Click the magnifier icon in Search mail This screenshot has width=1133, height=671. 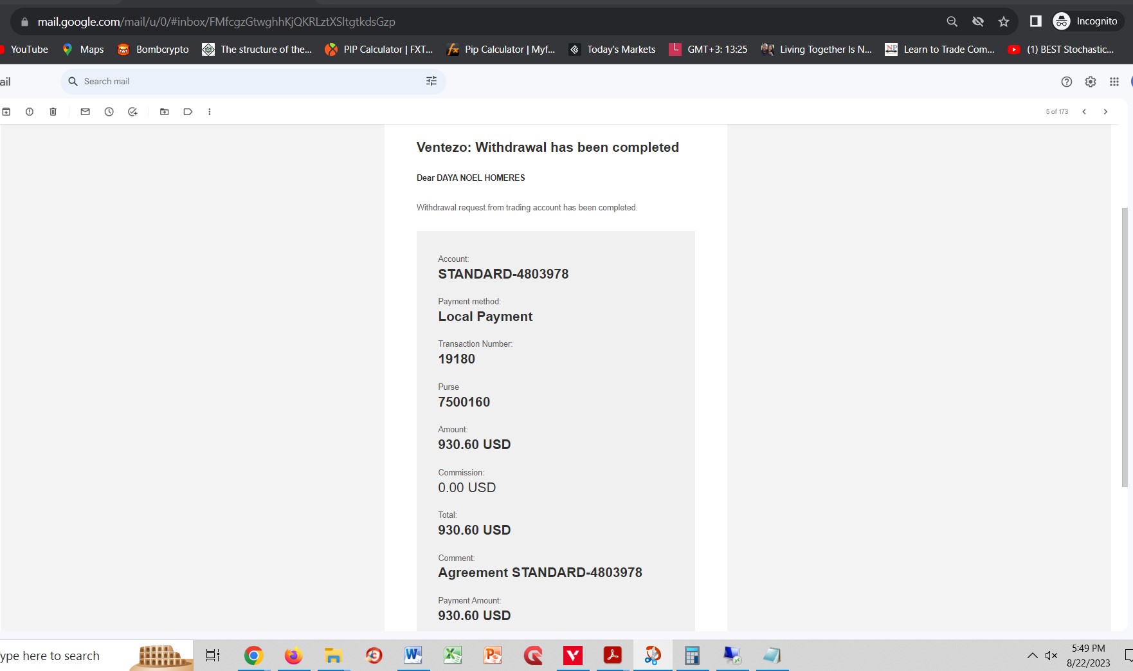click(x=73, y=82)
